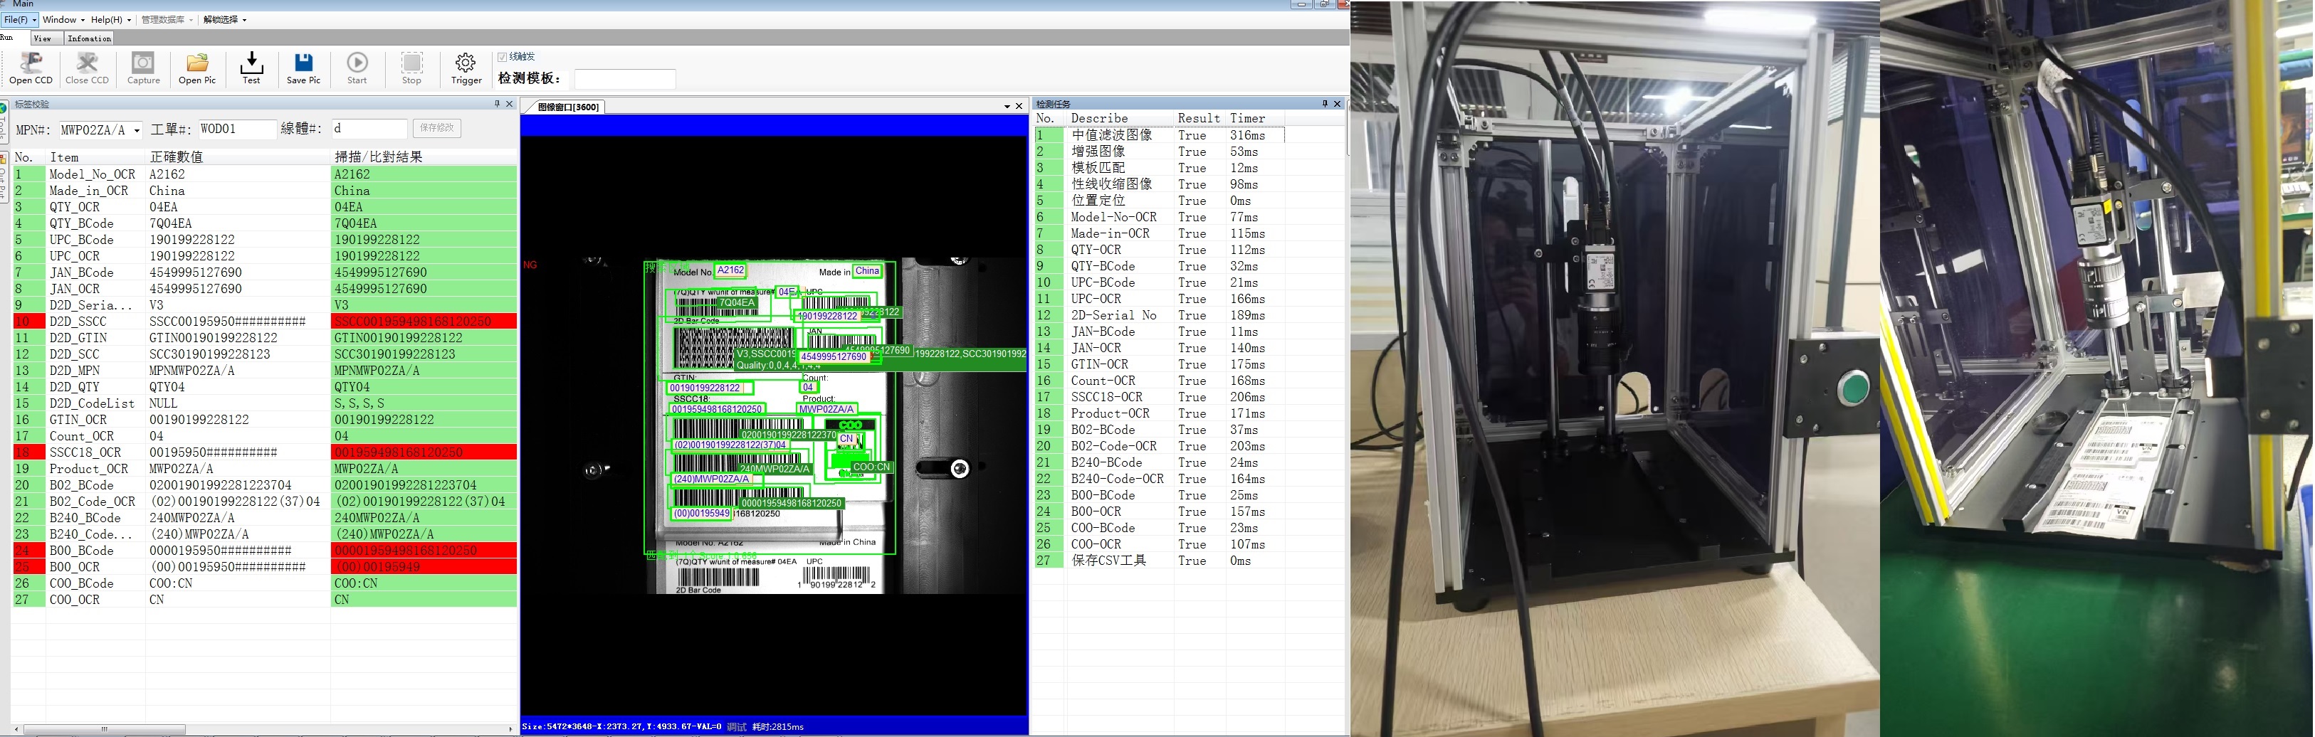Click the 检测模板 input field
This screenshot has width=2315, height=737.
(x=624, y=79)
